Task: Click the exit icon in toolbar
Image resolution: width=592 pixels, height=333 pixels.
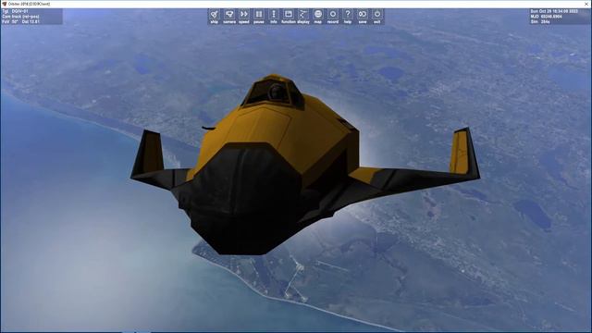Action: tap(377, 15)
